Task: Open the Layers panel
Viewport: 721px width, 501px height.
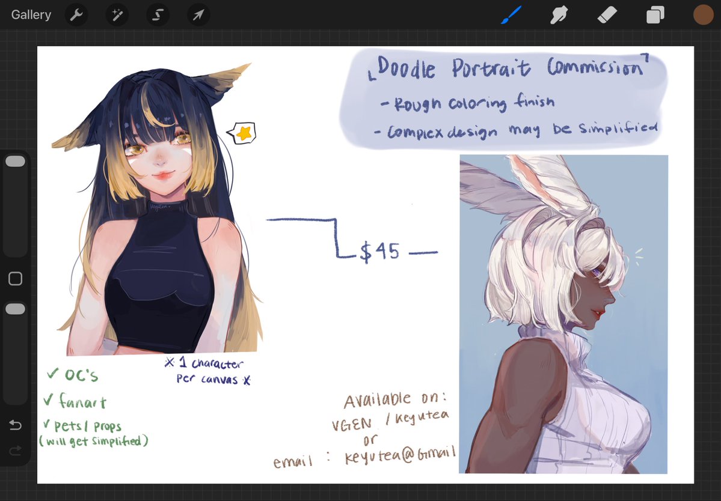Action: coord(655,14)
